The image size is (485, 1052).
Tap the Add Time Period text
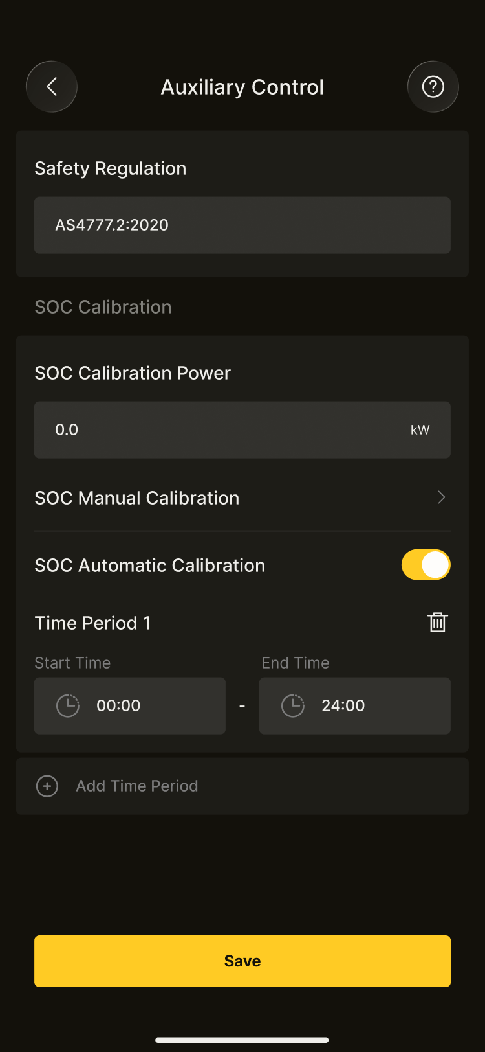tap(137, 786)
